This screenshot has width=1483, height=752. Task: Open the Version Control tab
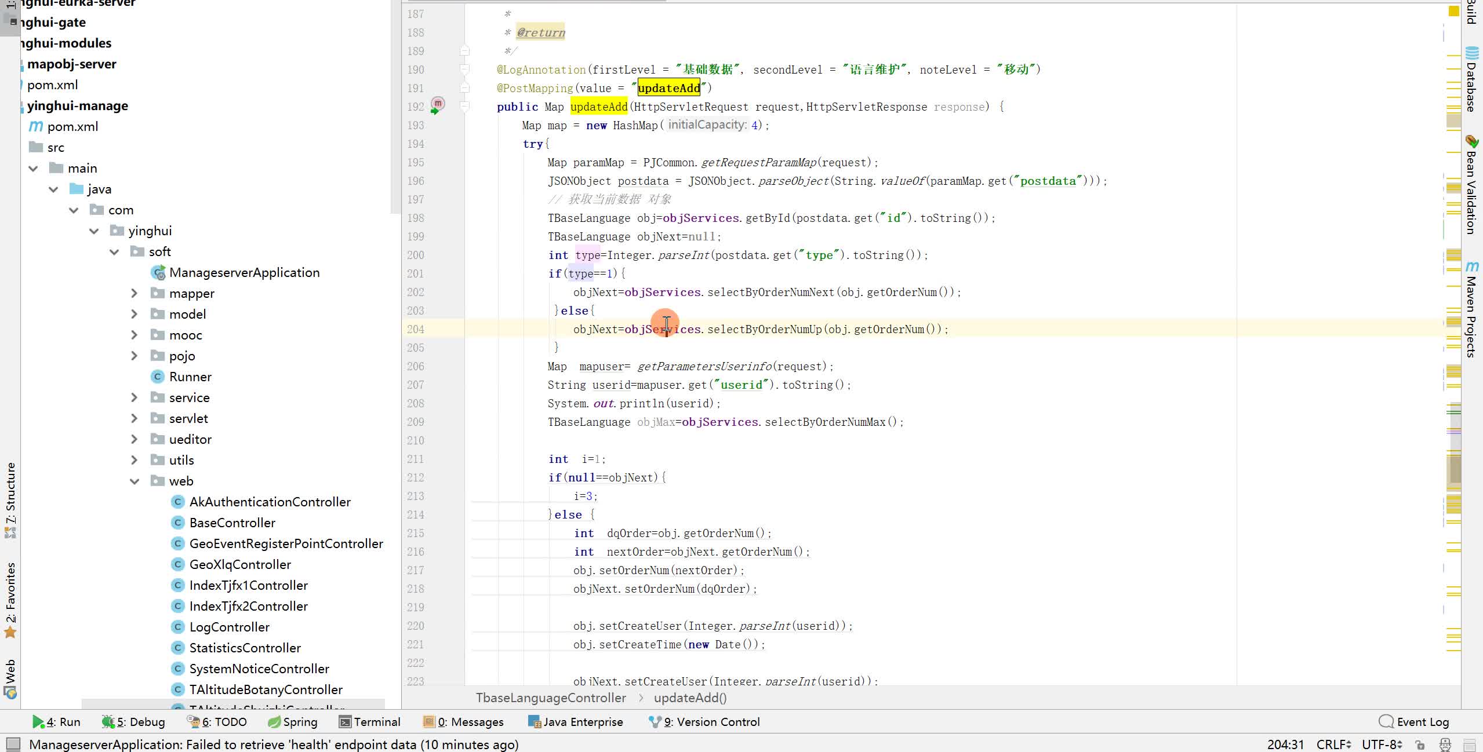pos(704,722)
